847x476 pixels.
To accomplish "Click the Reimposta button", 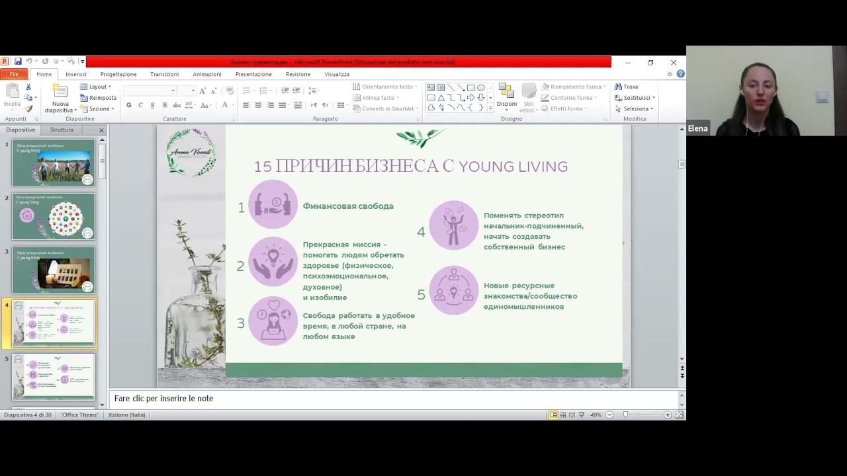I will [x=98, y=98].
